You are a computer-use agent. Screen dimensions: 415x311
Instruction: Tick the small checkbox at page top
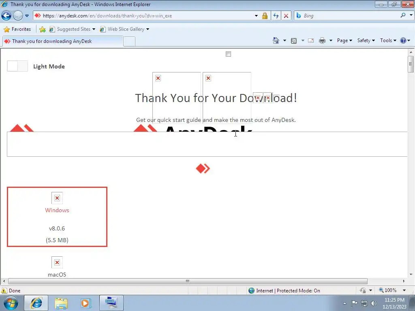point(229,54)
